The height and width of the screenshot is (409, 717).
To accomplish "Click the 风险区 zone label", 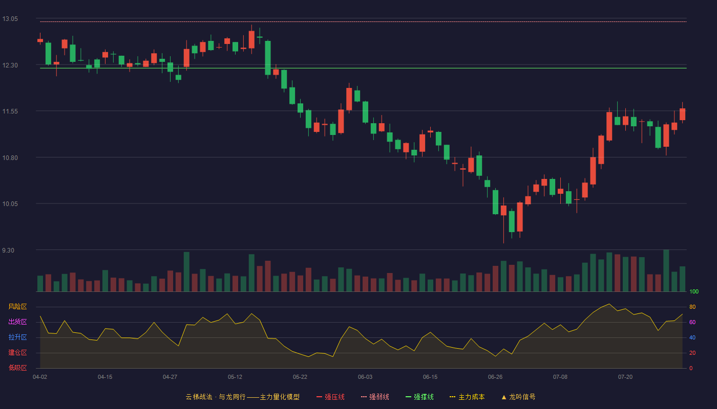I will (x=17, y=307).
